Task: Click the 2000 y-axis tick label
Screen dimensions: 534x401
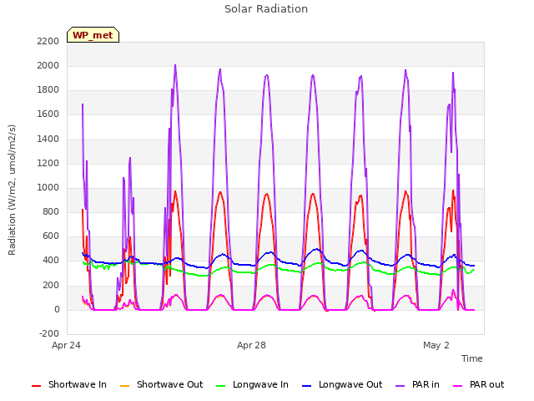Action: tap(48, 65)
